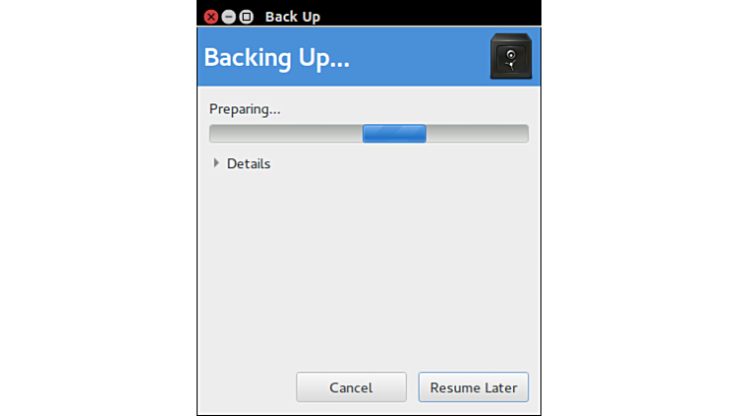Screen dimensions: 739x416
Task: Close the Back Up window
Action: [211, 17]
